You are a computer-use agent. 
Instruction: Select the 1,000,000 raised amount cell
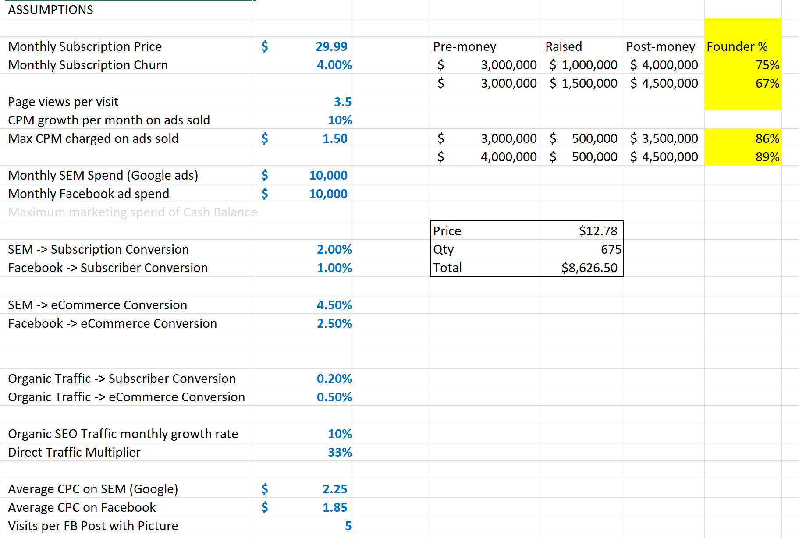(583, 64)
